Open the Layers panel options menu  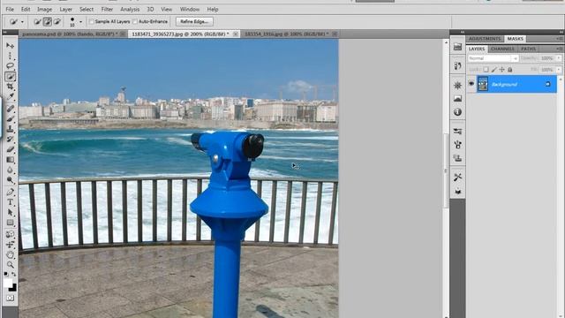[x=559, y=49]
